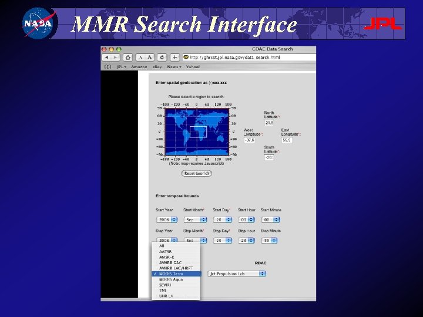Image resolution: width=423 pixels, height=317 pixels.
Task: Open the Start Year dropdown
Action: (x=167, y=220)
